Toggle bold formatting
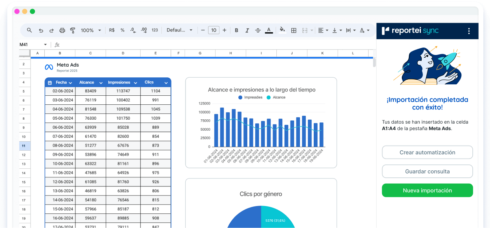This screenshot has height=228, width=490. point(236,30)
